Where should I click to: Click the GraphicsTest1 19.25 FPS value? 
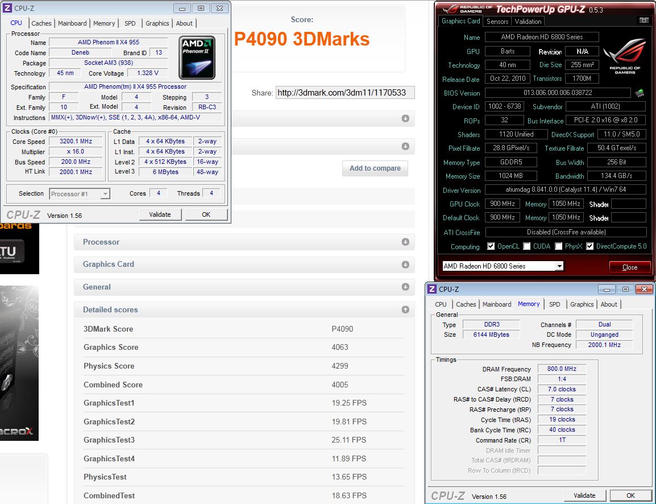point(349,403)
